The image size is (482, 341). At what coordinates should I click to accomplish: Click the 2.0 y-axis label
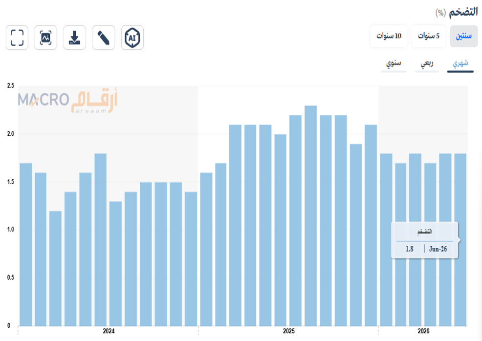pos(11,134)
